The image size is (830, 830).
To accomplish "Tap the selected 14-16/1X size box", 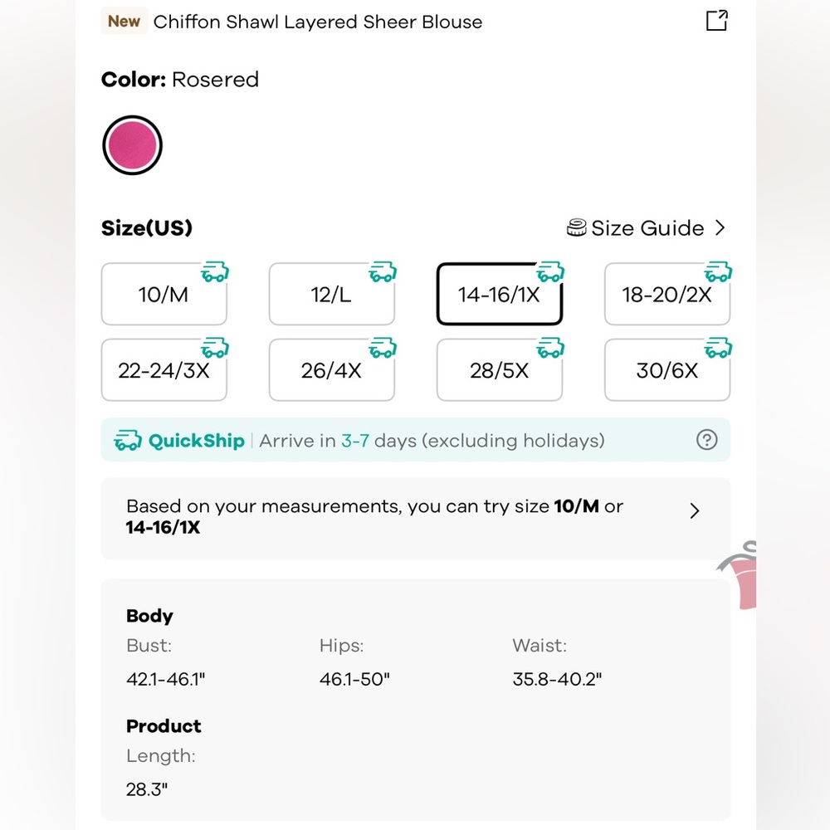I will 499,295.
